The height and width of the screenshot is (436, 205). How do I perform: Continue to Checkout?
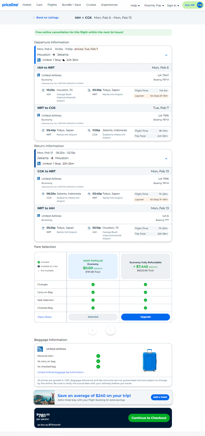click(x=149, y=418)
